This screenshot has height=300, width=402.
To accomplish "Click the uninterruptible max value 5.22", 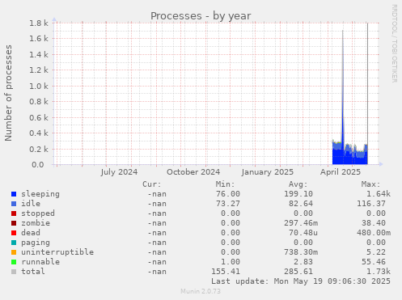I will (x=376, y=252).
